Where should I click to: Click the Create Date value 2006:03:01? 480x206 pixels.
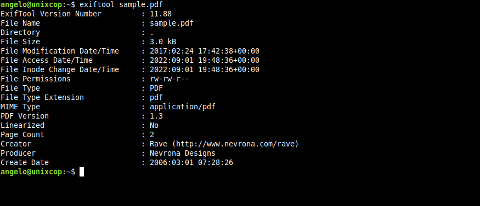172,162
